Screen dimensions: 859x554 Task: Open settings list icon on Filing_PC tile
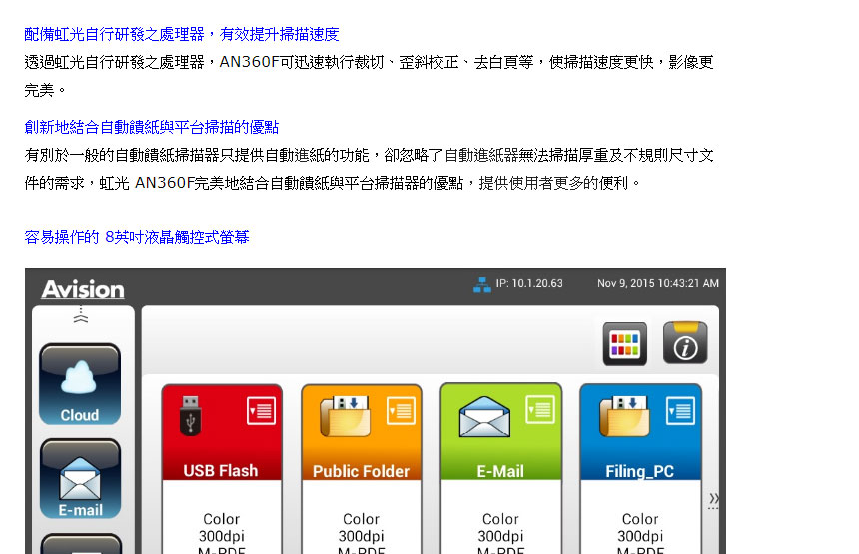[x=681, y=411]
